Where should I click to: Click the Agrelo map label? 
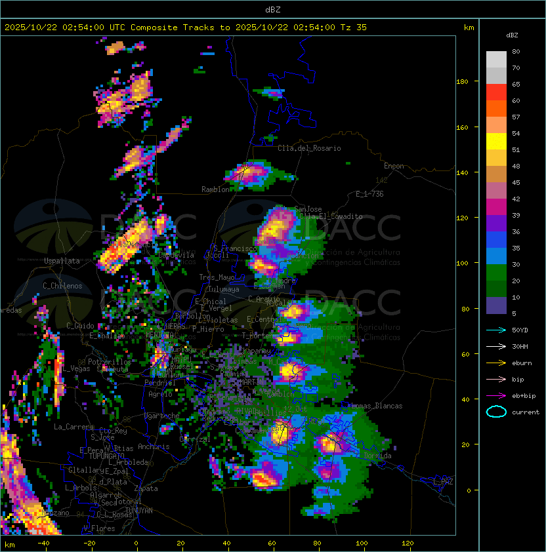pos(160,394)
